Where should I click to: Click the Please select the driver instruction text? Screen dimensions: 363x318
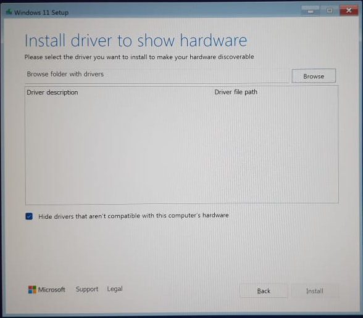[139, 57]
